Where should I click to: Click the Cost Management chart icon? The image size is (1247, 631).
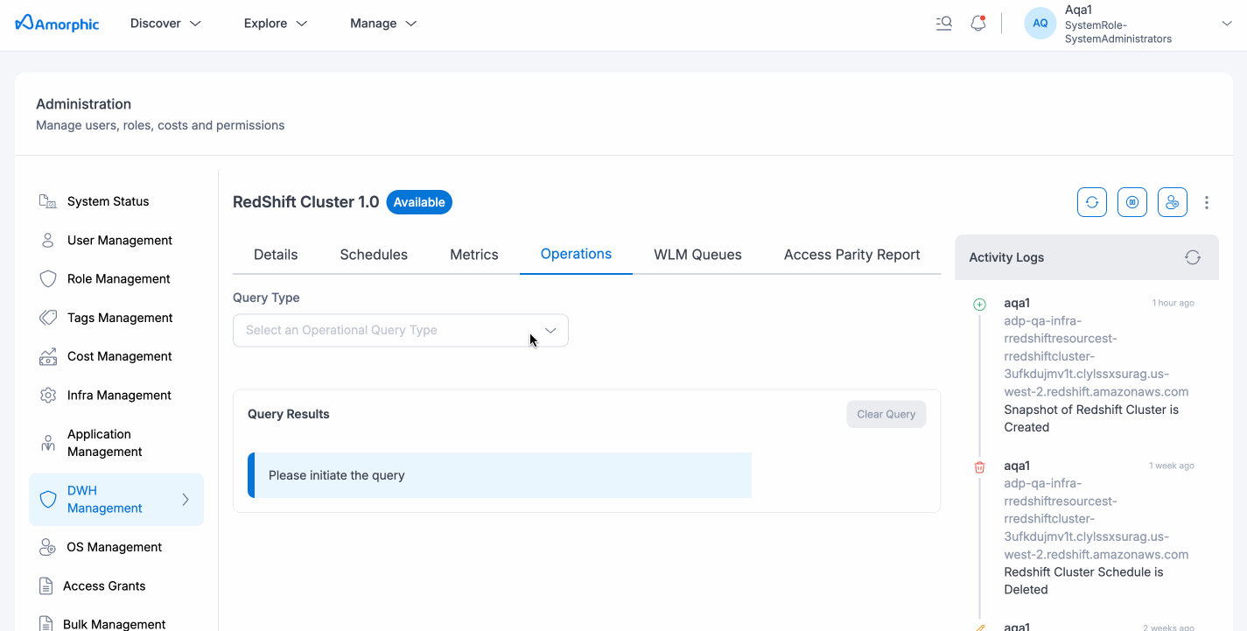48,357
